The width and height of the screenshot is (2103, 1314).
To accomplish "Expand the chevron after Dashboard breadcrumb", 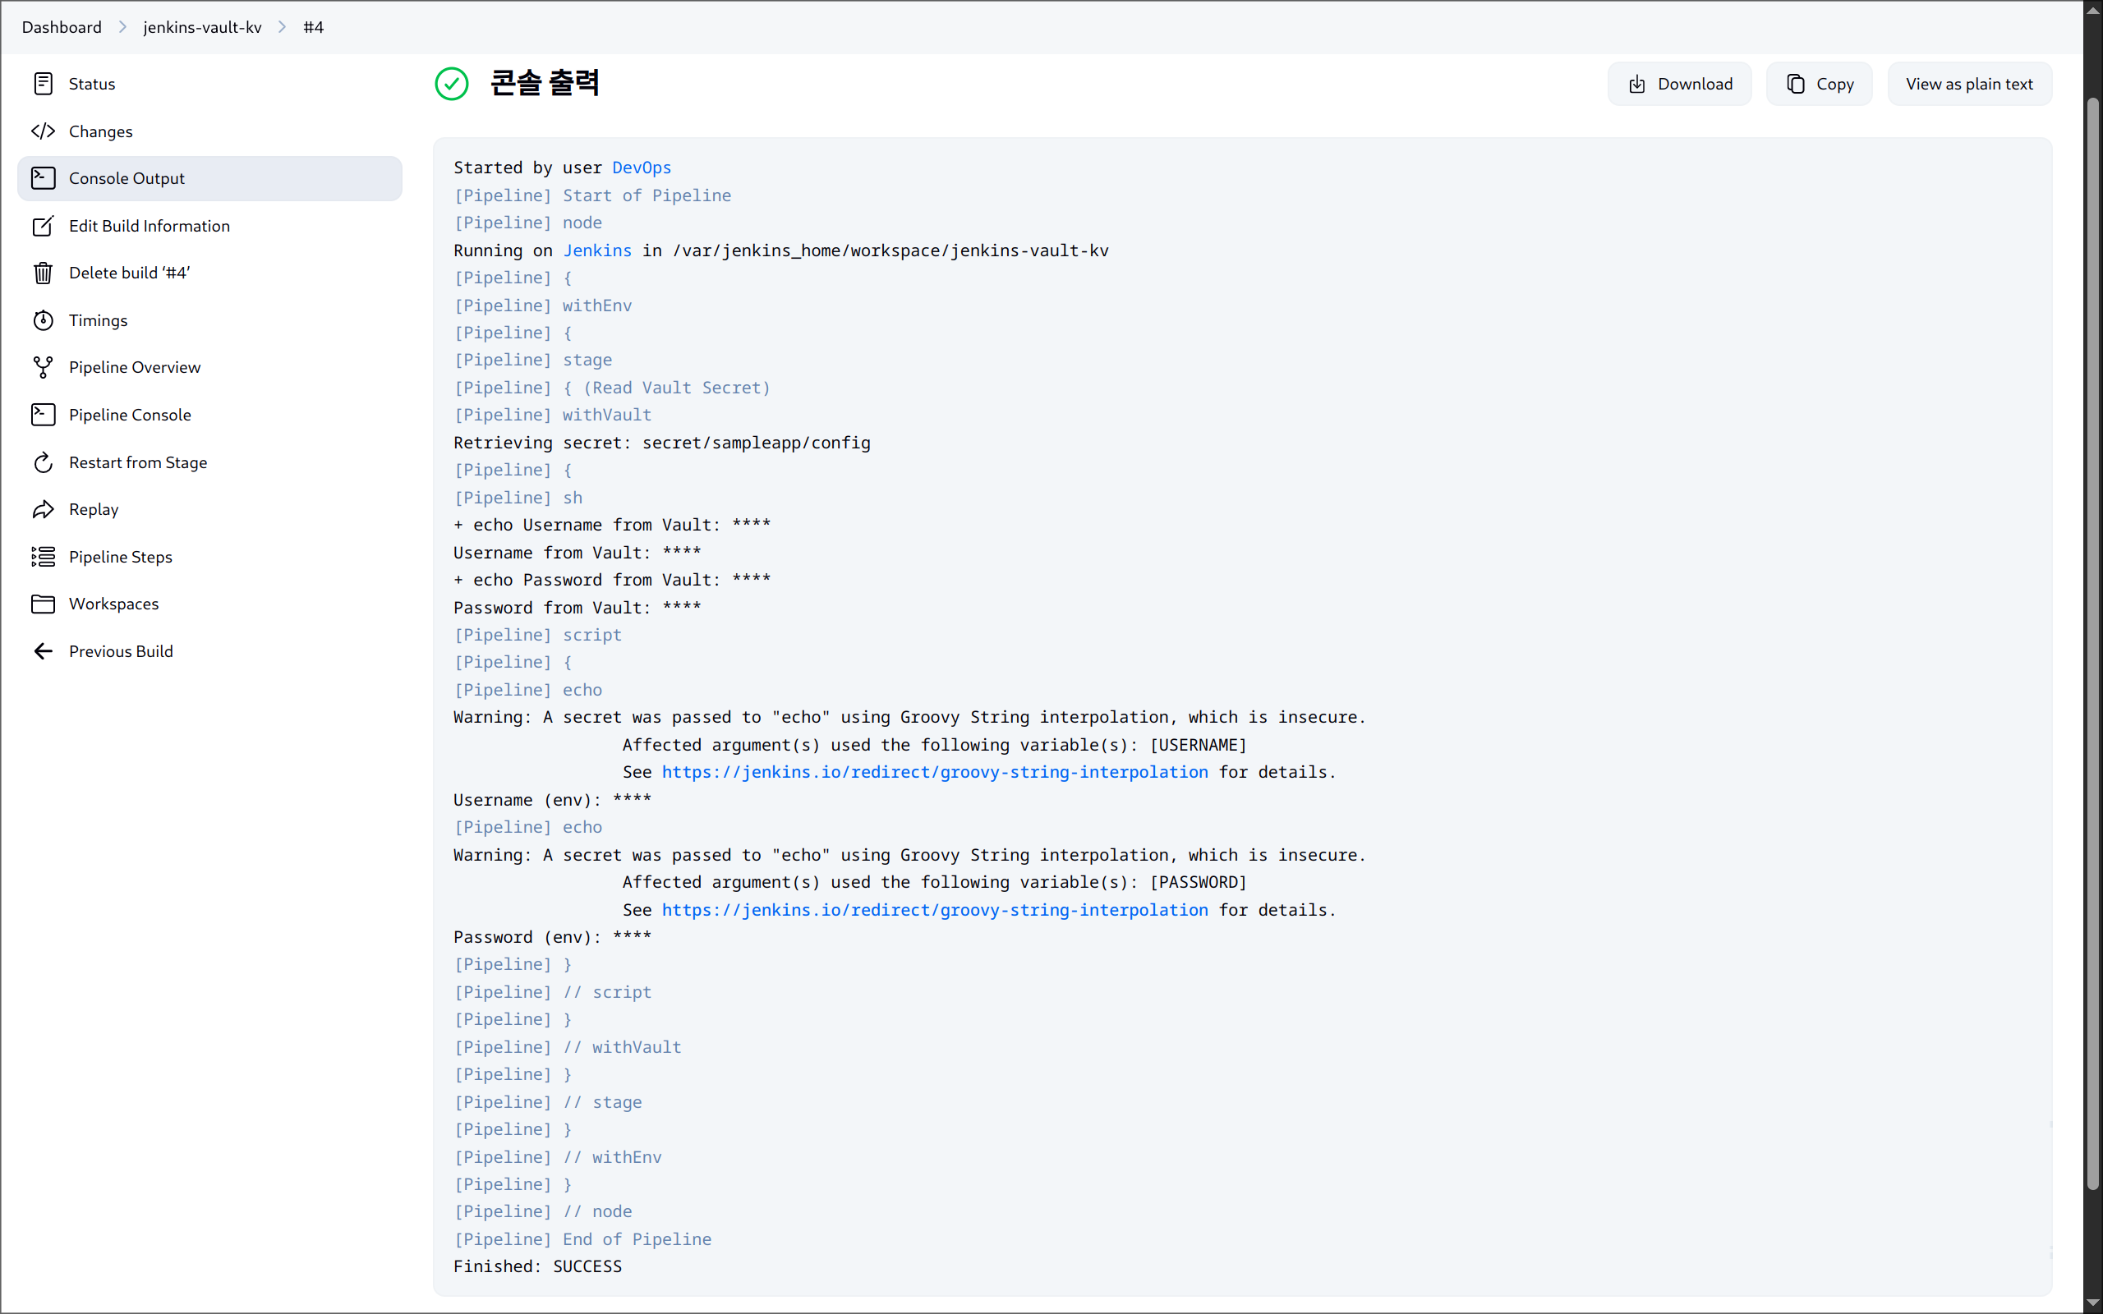I will tap(122, 27).
